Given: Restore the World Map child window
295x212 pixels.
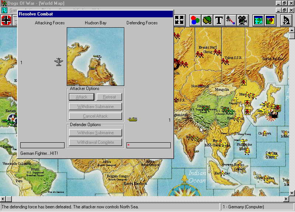Looking at the screenshot, I should coord(284,10).
